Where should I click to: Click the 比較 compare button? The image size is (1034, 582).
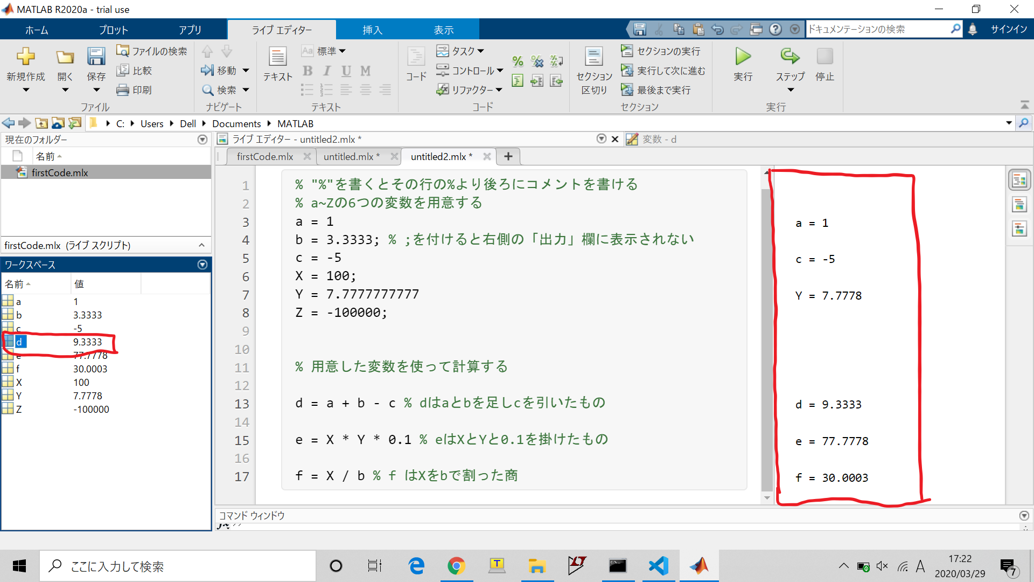pos(135,71)
